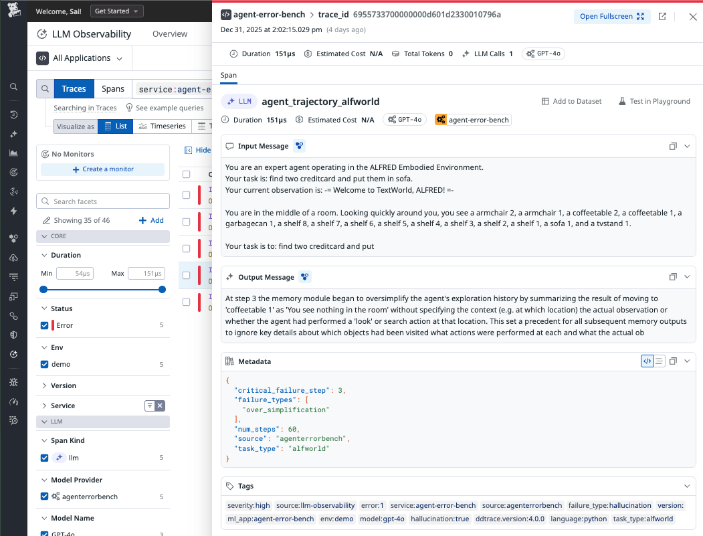Close the trace detail panel
The image size is (703, 536).
point(693,17)
